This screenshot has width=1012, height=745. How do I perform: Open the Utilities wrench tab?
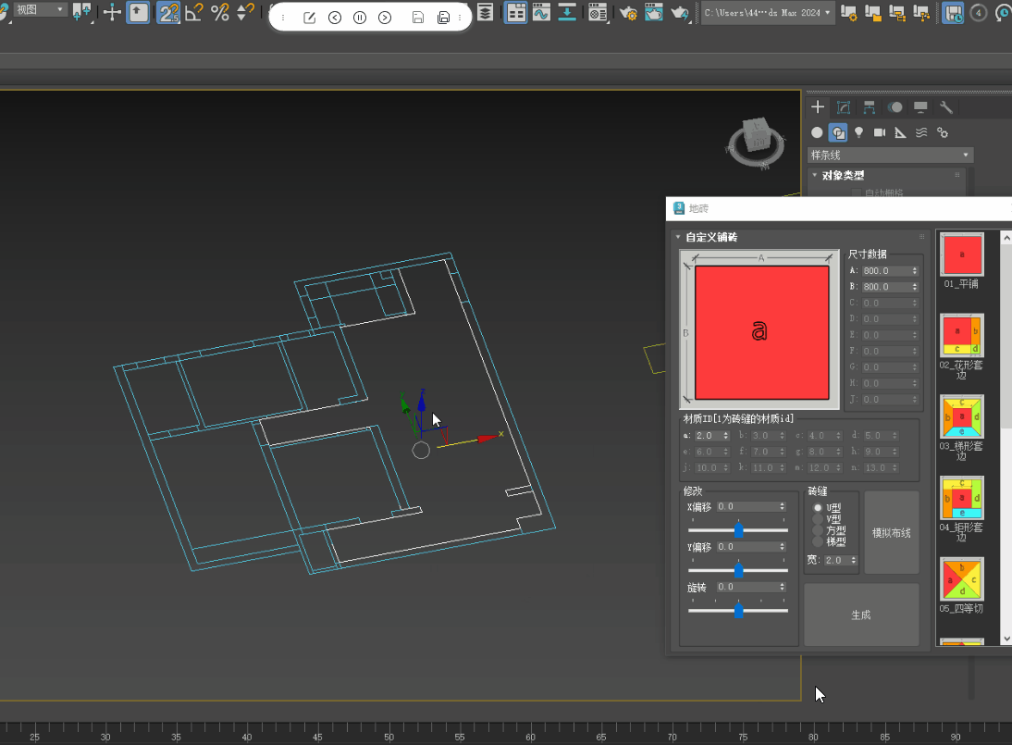pos(946,107)
